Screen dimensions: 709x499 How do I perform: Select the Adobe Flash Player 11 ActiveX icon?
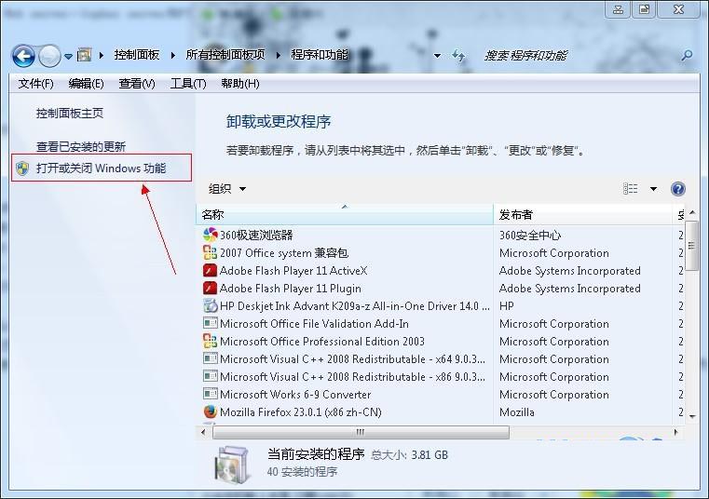tap(211, 270)
